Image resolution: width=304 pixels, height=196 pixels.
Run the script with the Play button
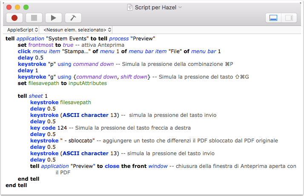coord(54,18)
